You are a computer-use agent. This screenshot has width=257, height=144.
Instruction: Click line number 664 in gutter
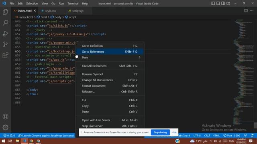tap(18, 85)
